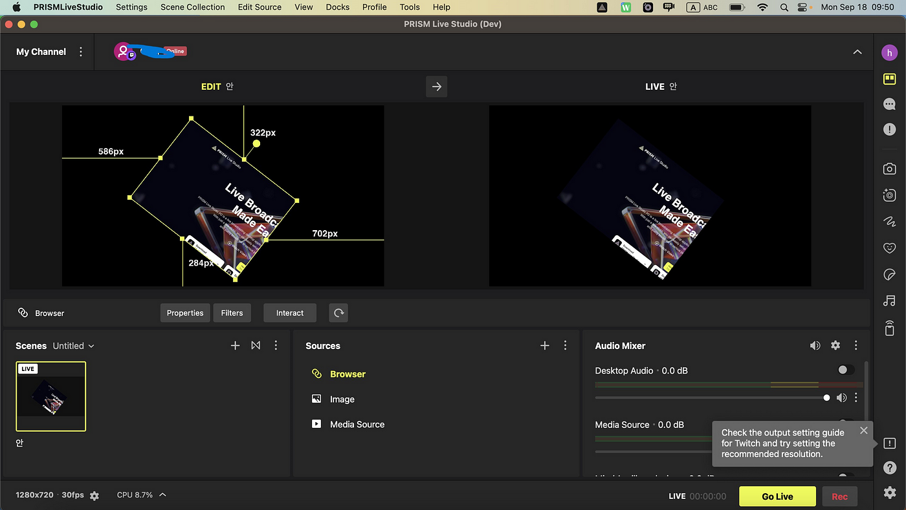The image size is (906, 510).
Task: Click the Filters button
Action: pos(232,313)
